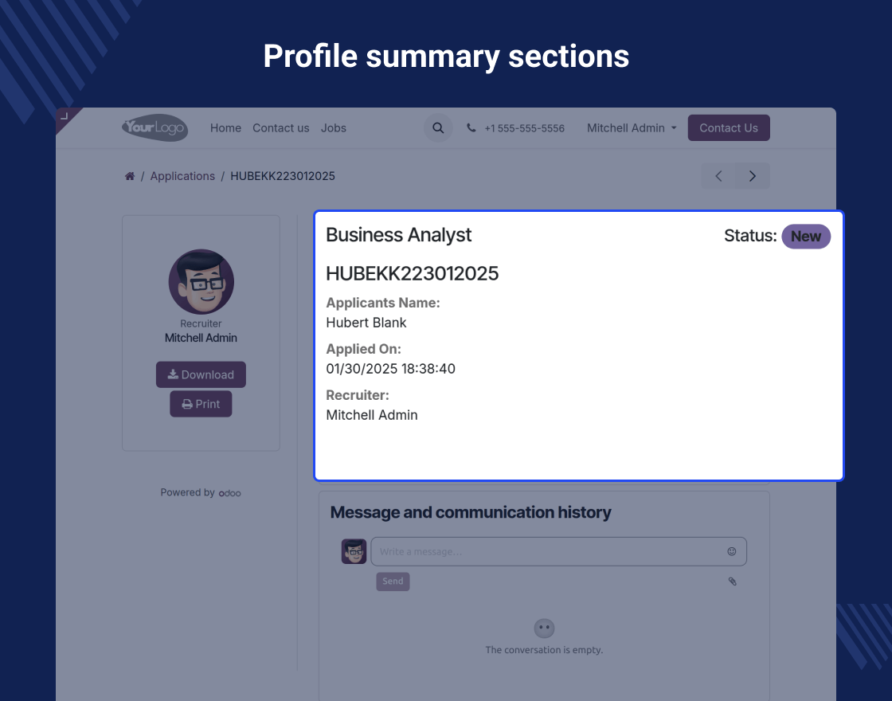Viewport: 892px width, 701px height.
Task: Open the emoji picker smiley icon
Action: pos(732,551)
